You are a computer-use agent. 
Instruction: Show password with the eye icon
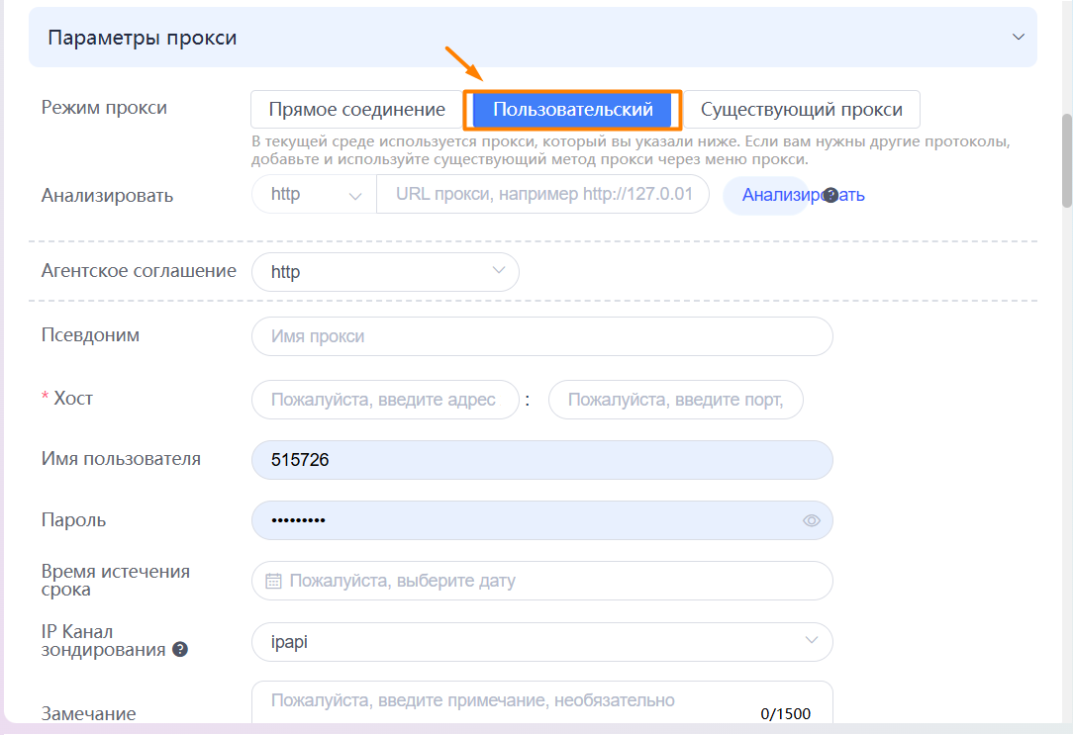pos(811,520)
